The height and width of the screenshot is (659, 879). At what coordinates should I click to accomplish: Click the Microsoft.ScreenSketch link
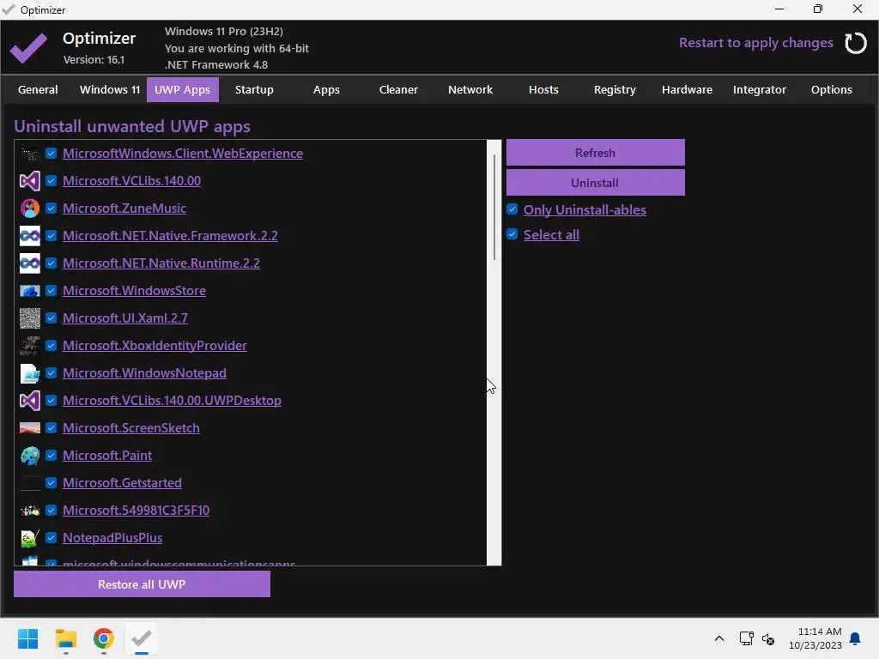pos(131,428)
